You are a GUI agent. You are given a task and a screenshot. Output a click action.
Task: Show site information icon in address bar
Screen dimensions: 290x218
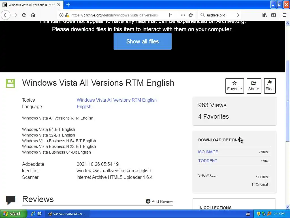point(61,15)
